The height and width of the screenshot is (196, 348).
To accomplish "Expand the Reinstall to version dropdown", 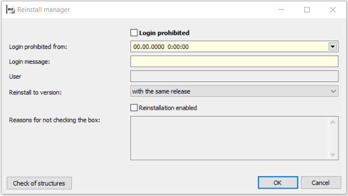I will 333,91.
